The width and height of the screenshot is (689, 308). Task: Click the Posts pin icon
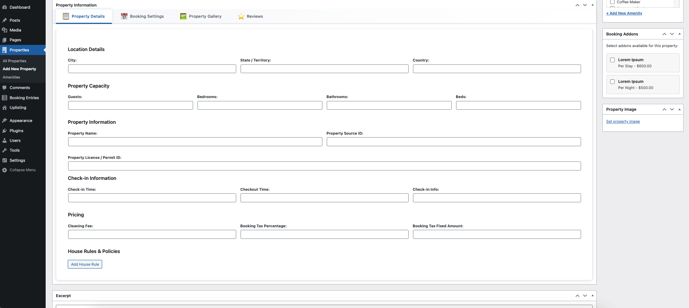click(x=5, y=20)
